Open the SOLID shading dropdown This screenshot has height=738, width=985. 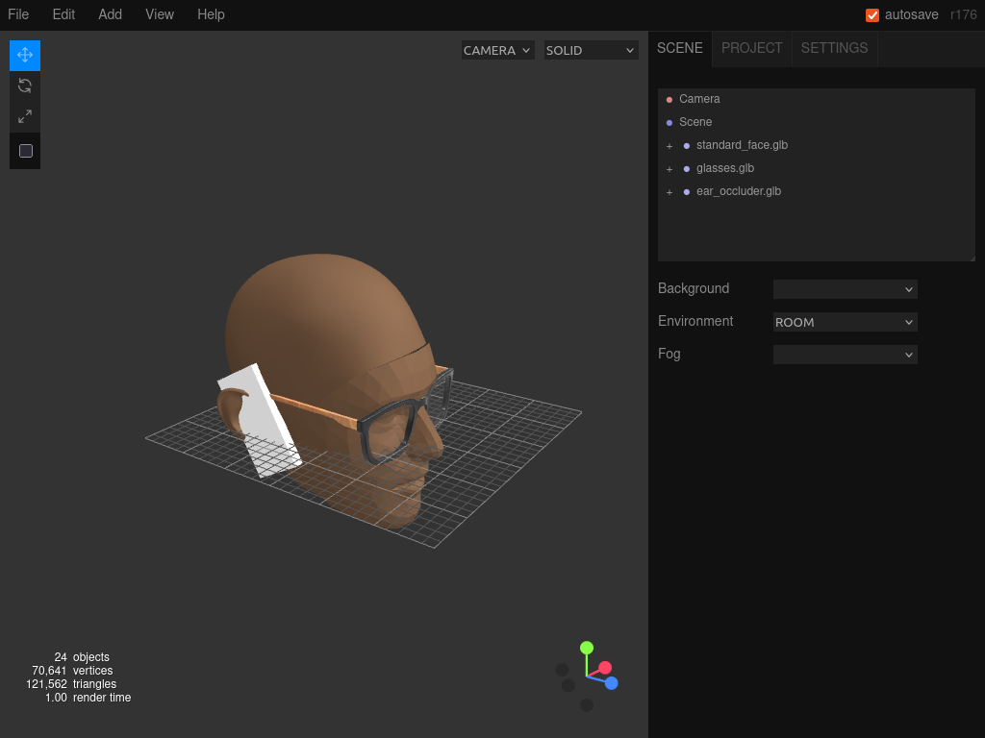point(592,50)
